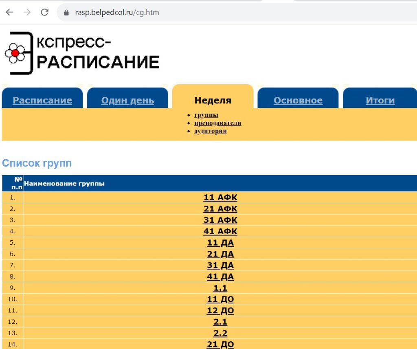Switch to the Один день tab

(127, 101)
